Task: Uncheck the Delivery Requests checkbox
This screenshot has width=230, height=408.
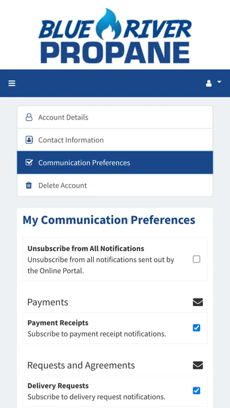Action: point(197,390)
